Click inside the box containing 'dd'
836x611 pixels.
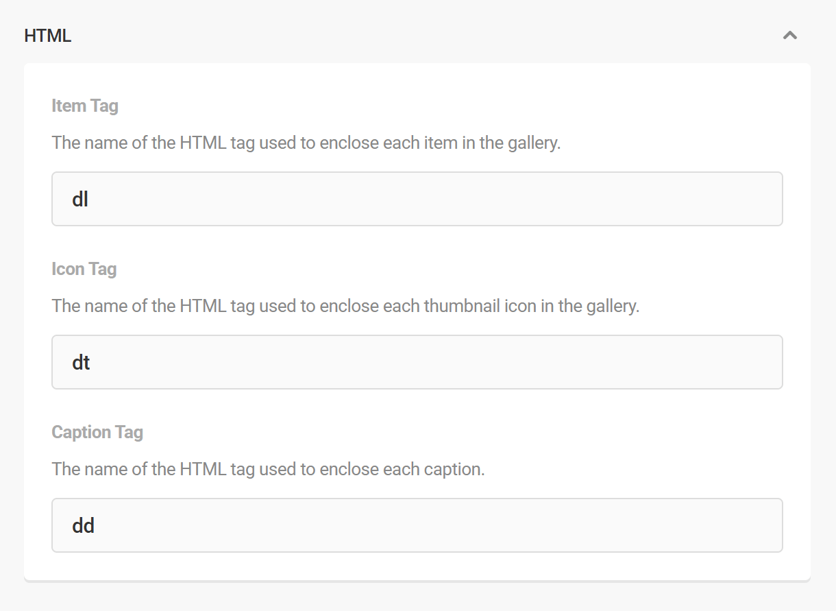417,525
